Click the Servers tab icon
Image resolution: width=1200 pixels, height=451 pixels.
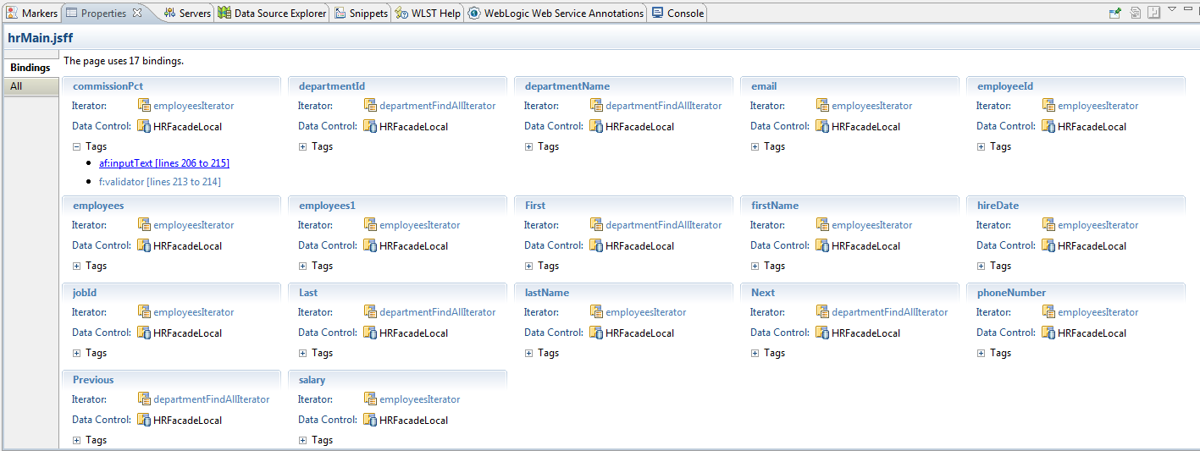point(170,13)
